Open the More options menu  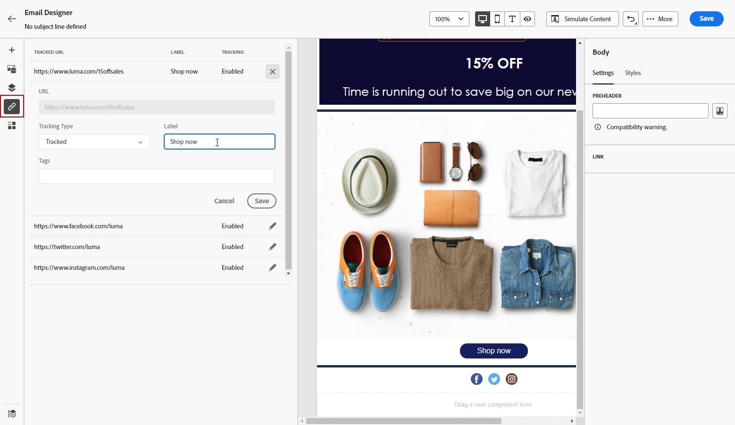pos(660,19)
